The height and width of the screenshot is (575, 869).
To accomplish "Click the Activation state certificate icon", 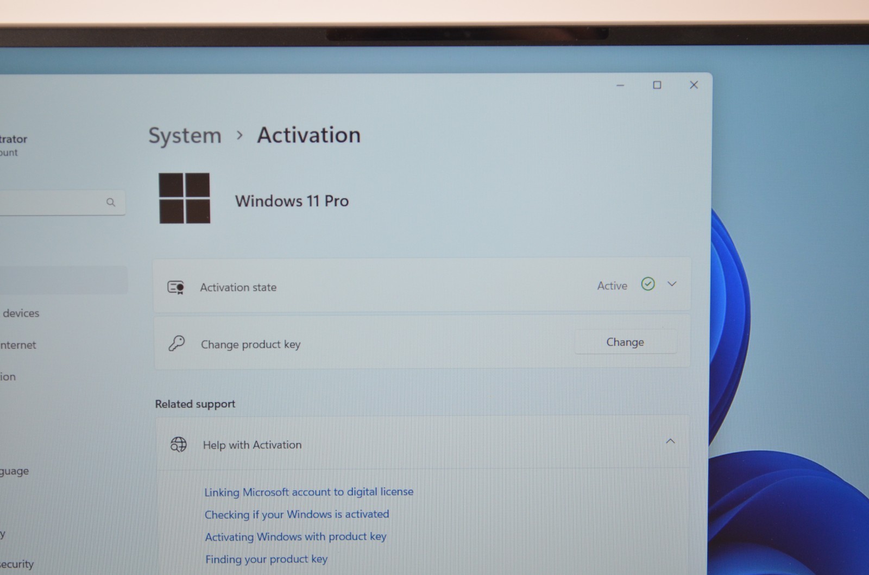I will coord(176,287).
